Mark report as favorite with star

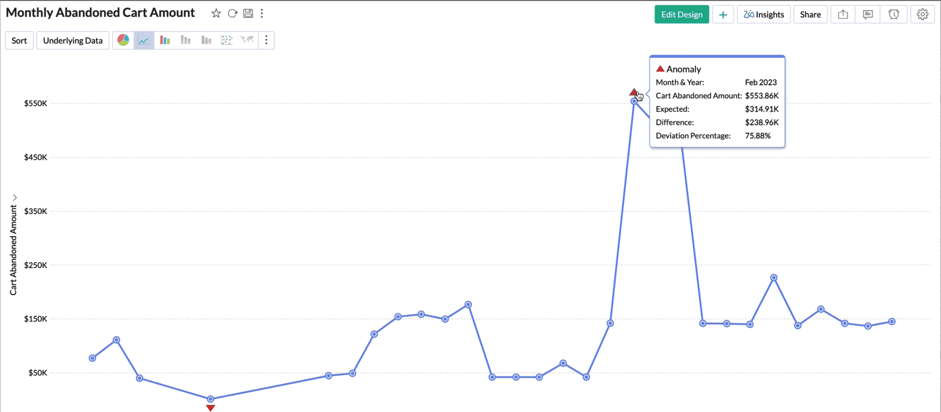pyautogui.click(x=216, y=14)
